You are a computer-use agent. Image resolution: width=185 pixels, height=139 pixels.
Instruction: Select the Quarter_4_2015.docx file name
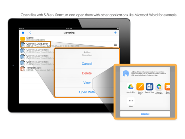point(38,62)
